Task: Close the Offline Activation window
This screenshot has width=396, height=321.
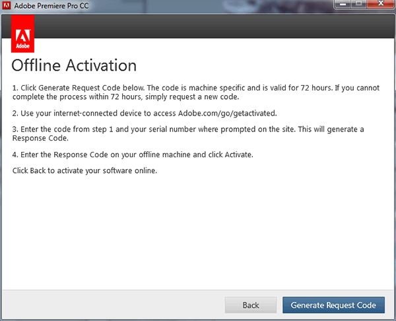Action: (380, 5)
